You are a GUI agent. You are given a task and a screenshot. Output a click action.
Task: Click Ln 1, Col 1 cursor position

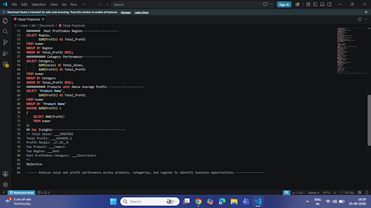pos(298,193)
